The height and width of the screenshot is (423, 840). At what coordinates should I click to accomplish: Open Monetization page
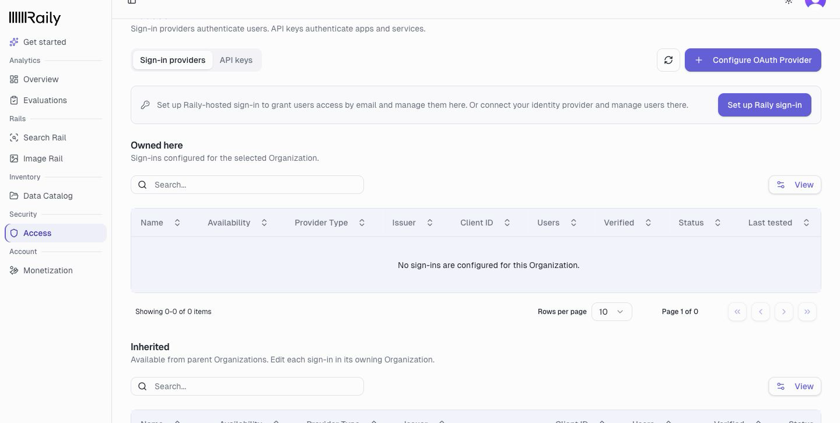pyautogui.click(x=55, y=270)
